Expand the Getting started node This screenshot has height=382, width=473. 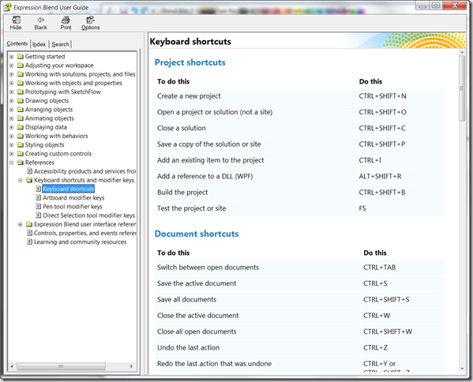(x=12, y=56)
